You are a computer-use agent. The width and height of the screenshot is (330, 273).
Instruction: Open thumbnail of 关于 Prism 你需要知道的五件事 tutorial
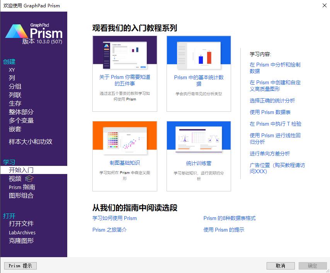[125, 53]
